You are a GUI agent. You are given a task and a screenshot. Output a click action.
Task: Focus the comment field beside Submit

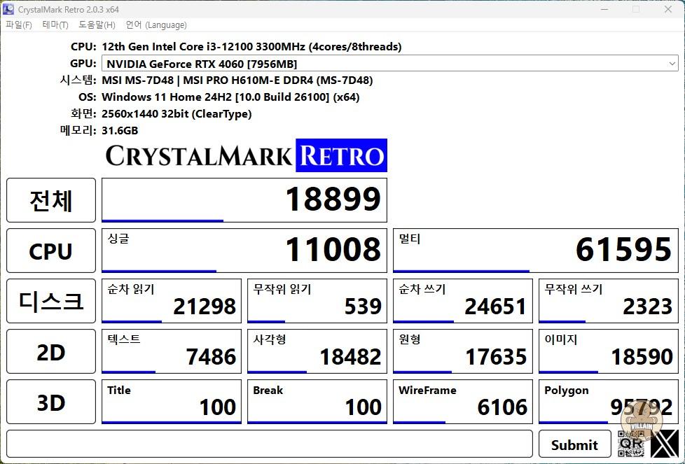click(x=270, y=444)
